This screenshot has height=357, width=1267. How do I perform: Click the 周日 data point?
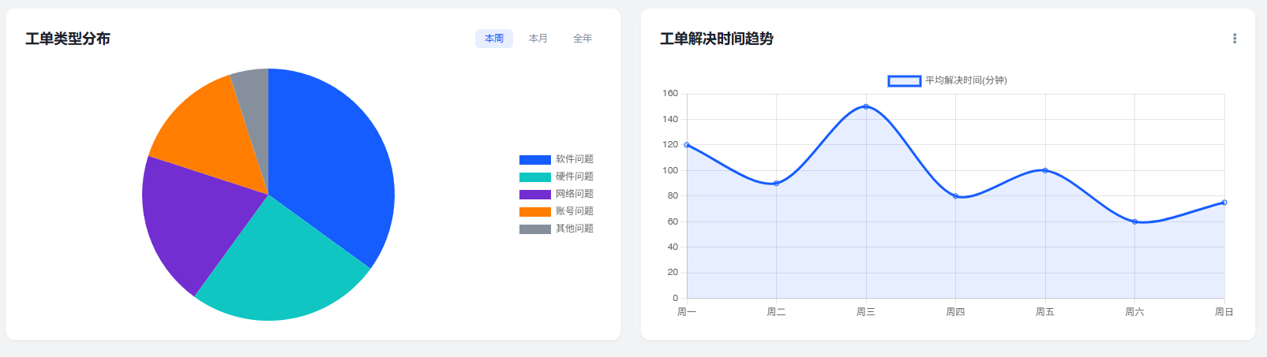tap(1224, 203)
